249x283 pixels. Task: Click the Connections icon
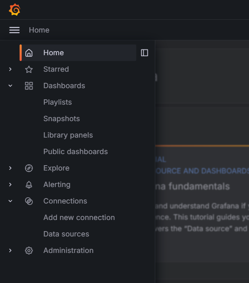click(x=29, y=201)
